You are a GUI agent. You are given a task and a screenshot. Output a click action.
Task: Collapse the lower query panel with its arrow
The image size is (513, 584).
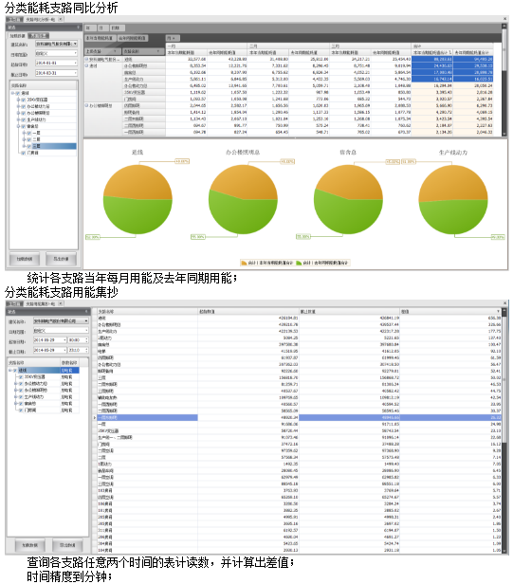(87, 311)
